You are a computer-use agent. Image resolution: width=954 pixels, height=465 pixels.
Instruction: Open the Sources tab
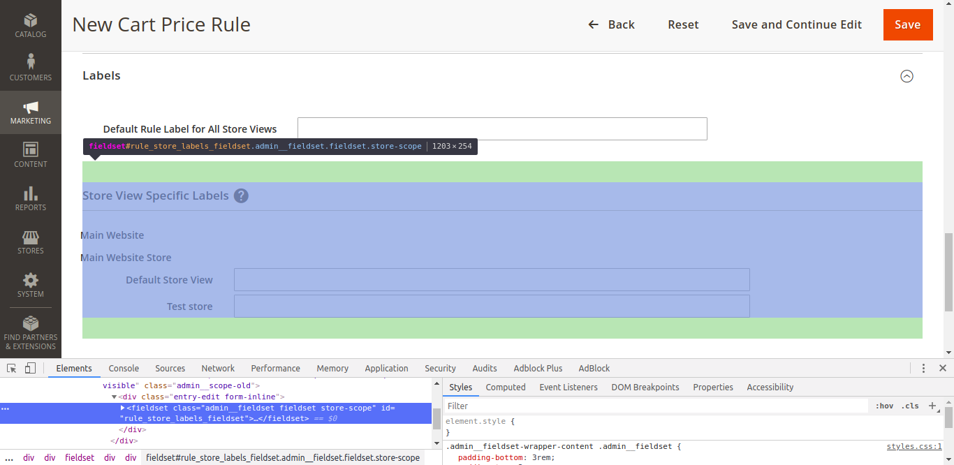pyautogui.click(x=170, y=368)
